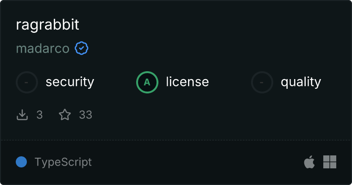Select the license label
352x185 pixels.
pyautogui.click(x=188, y=81)
